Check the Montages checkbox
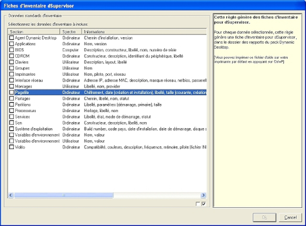Viewport: 306px width, 226px height. coord(11,86)
